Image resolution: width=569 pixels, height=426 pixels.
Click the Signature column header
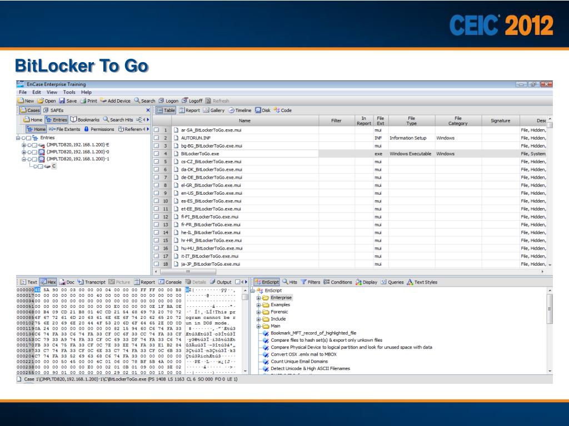tap(501, 120)
